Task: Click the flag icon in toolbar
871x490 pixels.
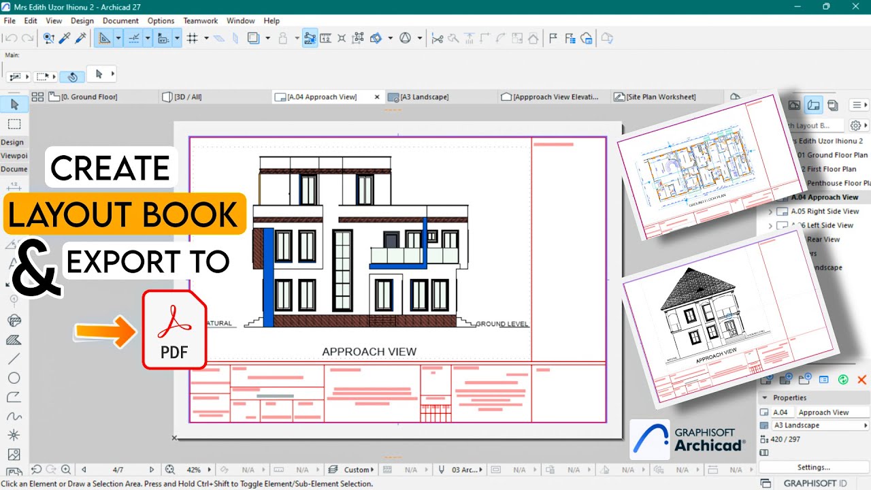Action: (x=553, y=38)
